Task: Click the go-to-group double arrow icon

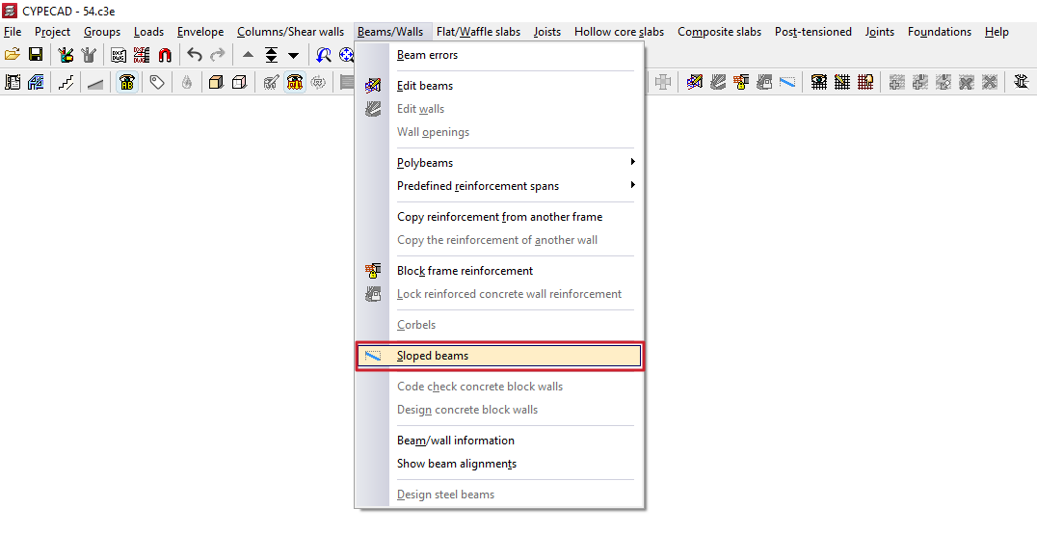Action: point(271,55)
